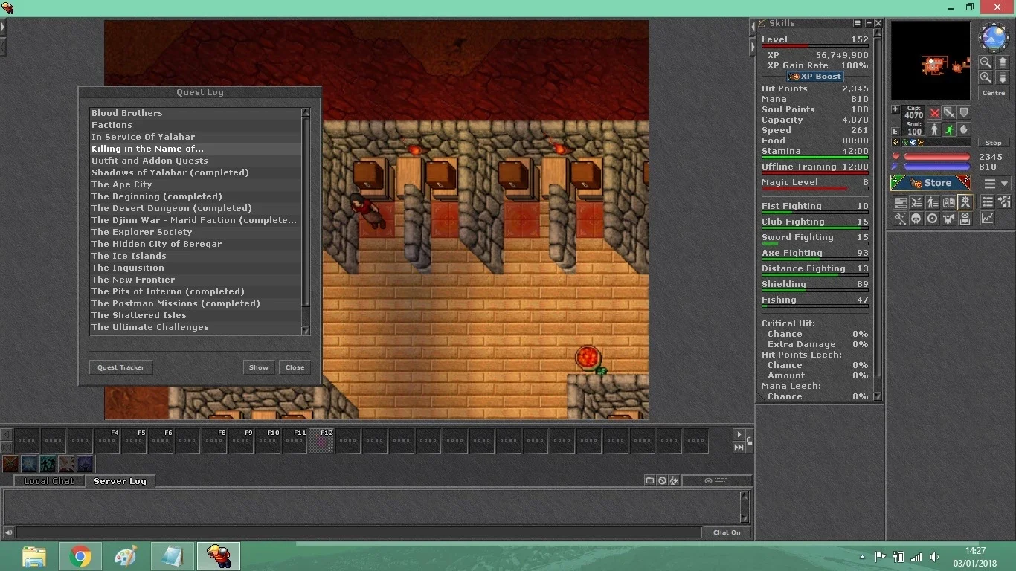Click the new chat channel icon
The width and height of the screenshot is (1016, 571).
point(650,480)
